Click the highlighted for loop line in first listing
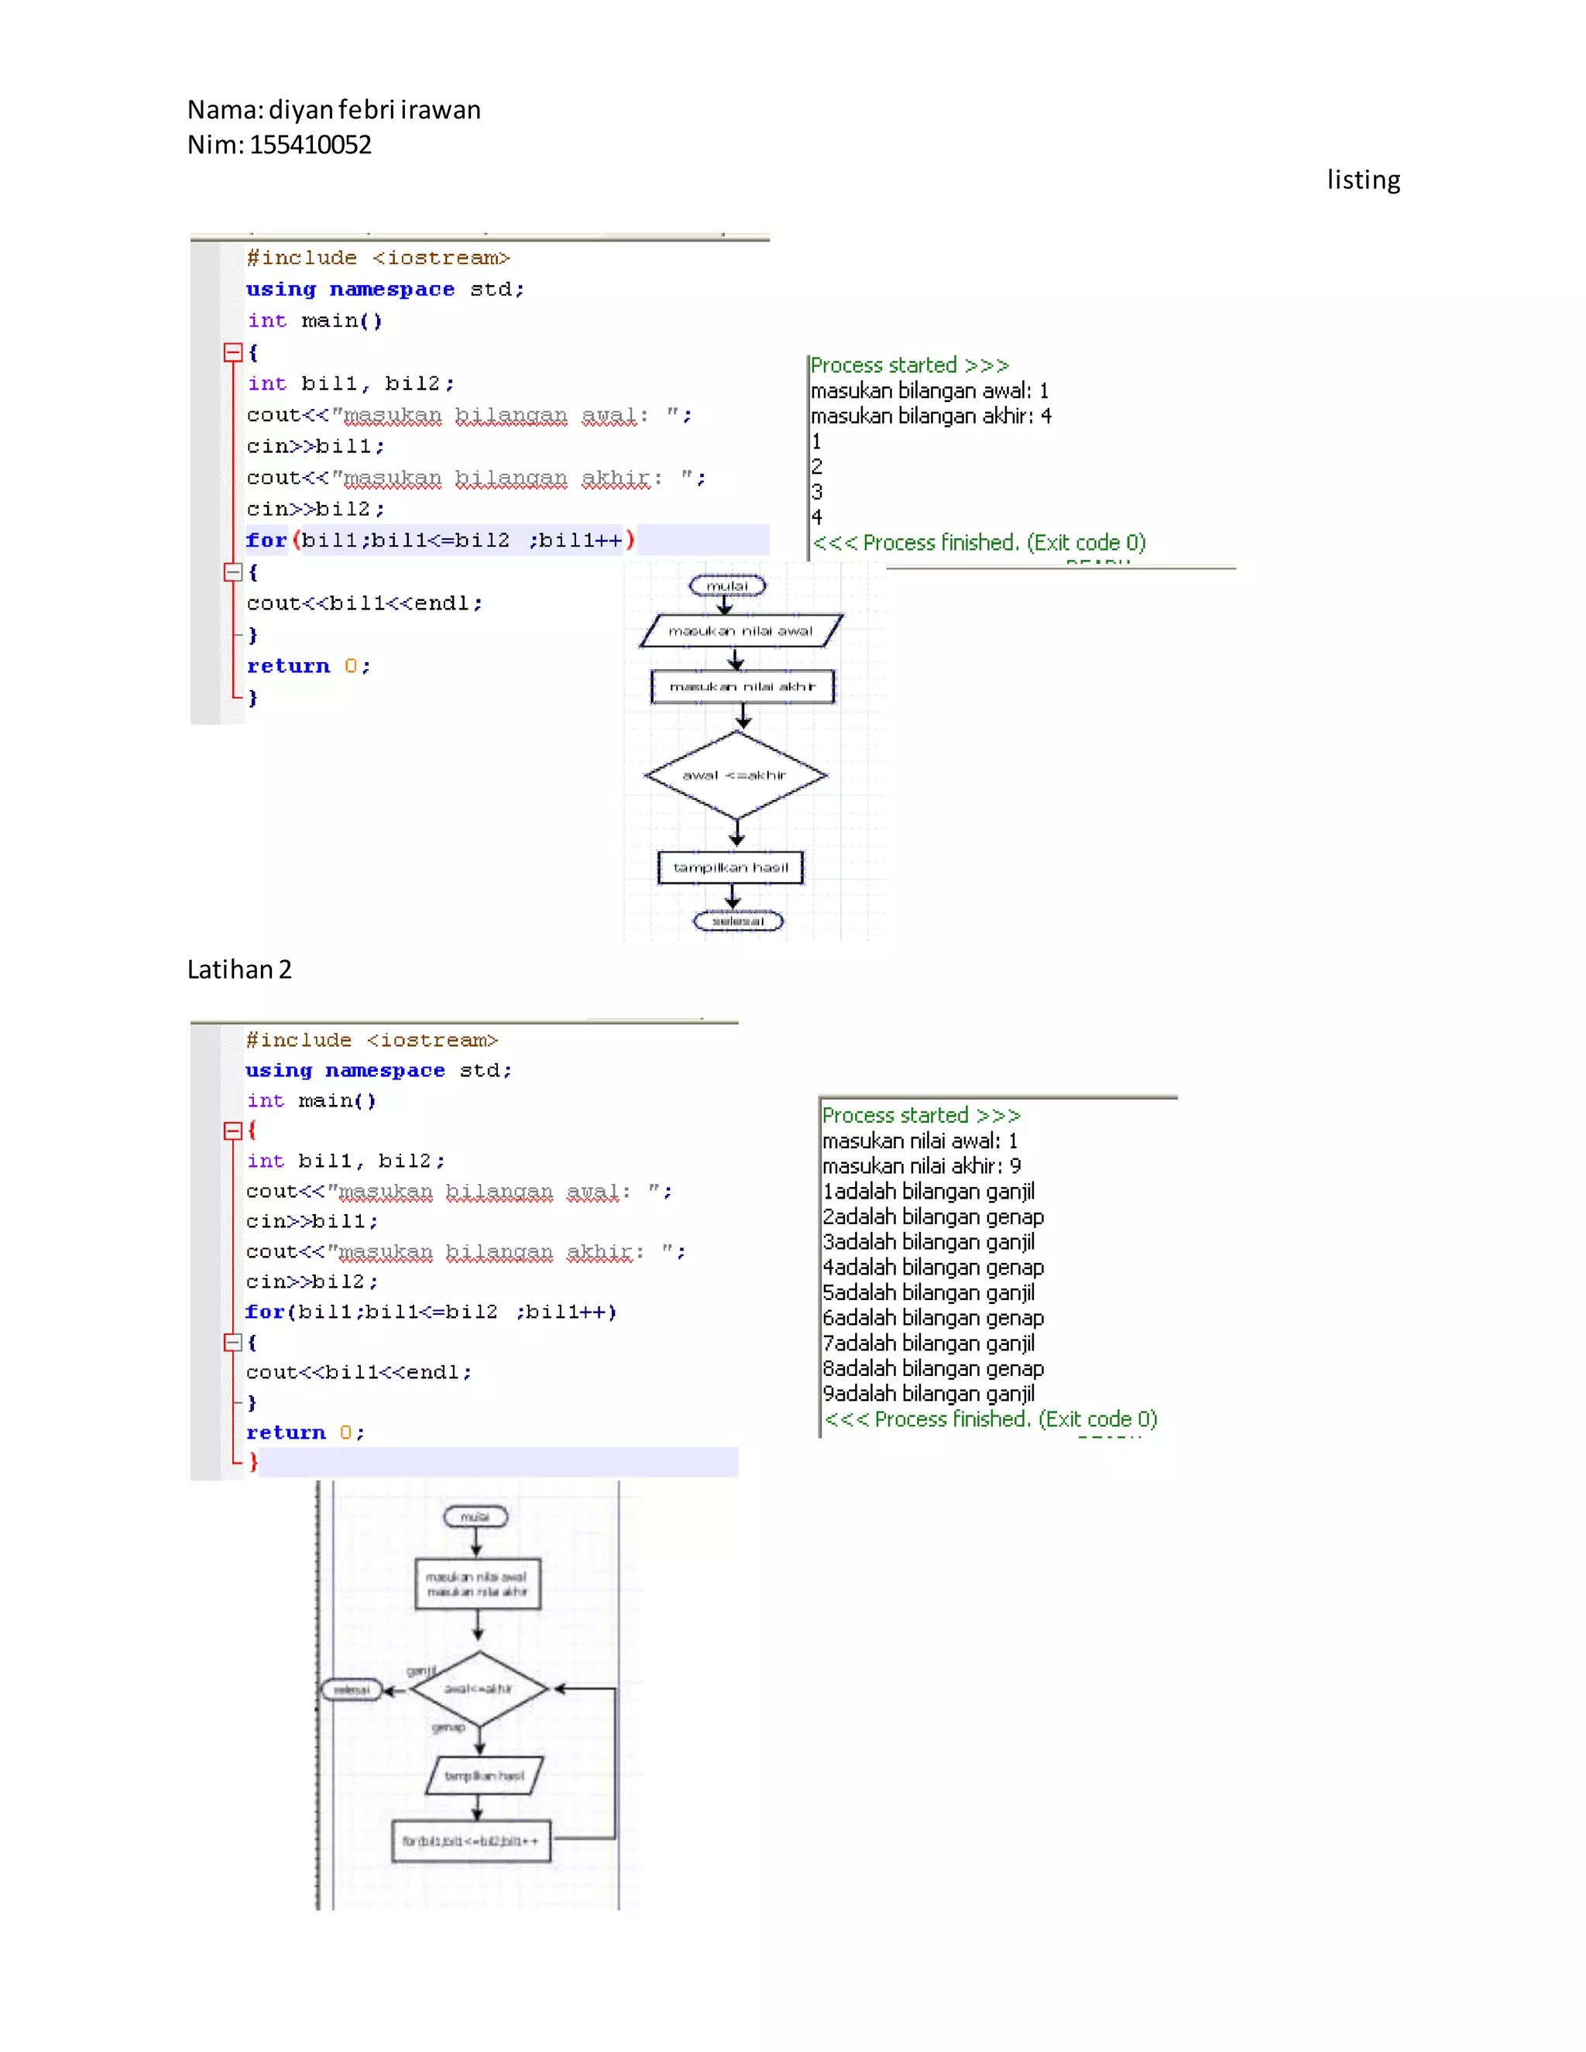1586x2052 pixels. tap(440, 540)
